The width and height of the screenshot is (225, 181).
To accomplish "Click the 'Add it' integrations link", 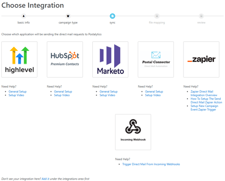I will tap(45, 179).
